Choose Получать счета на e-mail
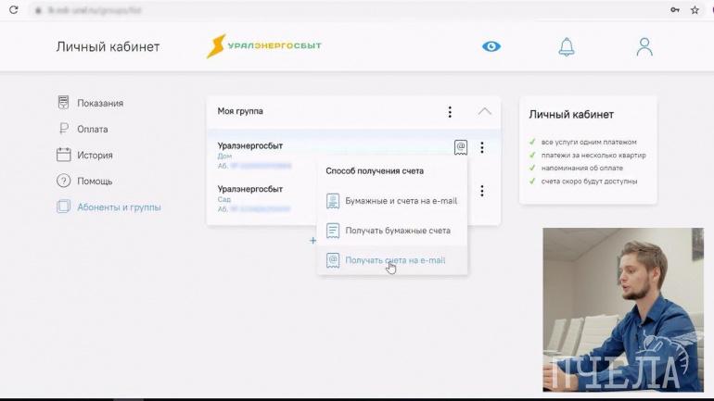Screen dimensions: 714x401 point(395,260)
